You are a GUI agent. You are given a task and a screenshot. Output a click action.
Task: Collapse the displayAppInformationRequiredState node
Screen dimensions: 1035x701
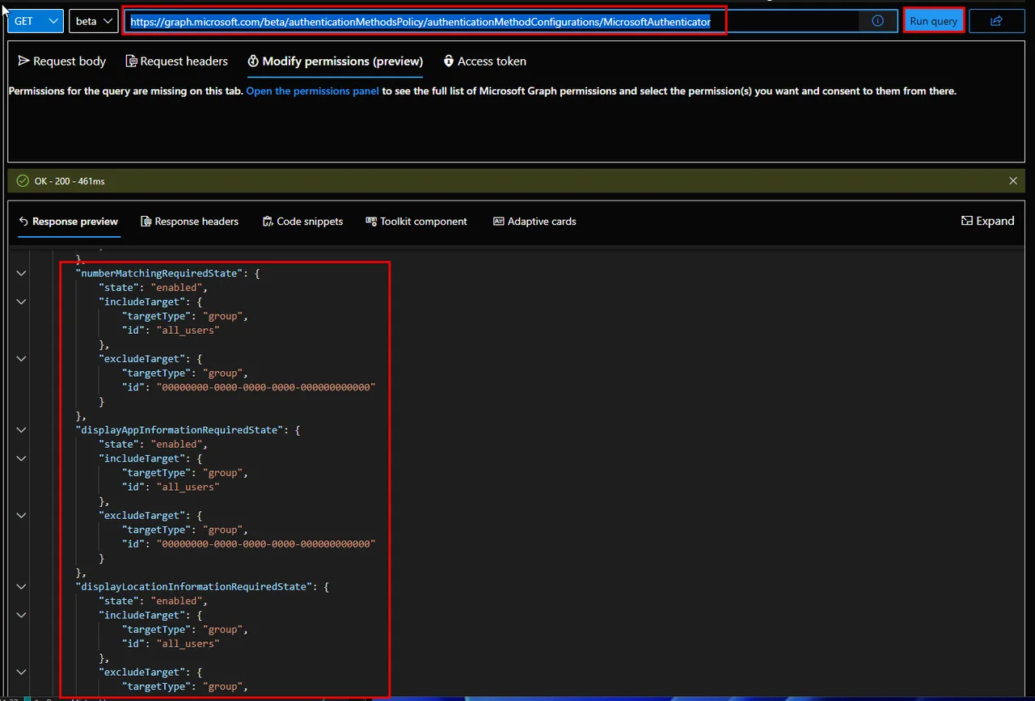coord(21,430)
